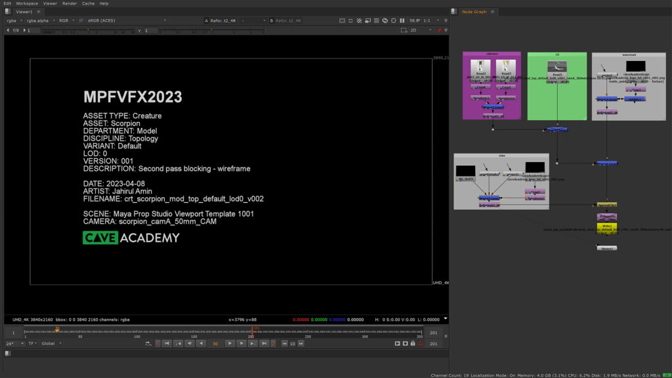Viewport: 672px width, 378px height.
Task: Jump to first frame with the skip-back icon
Action: pyautogui.click(x=167, y=343)
